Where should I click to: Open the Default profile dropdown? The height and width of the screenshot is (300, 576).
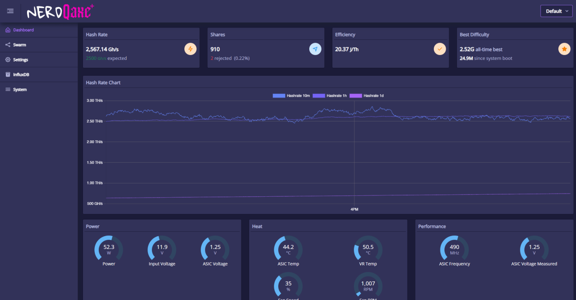click(x=556, y=11)
